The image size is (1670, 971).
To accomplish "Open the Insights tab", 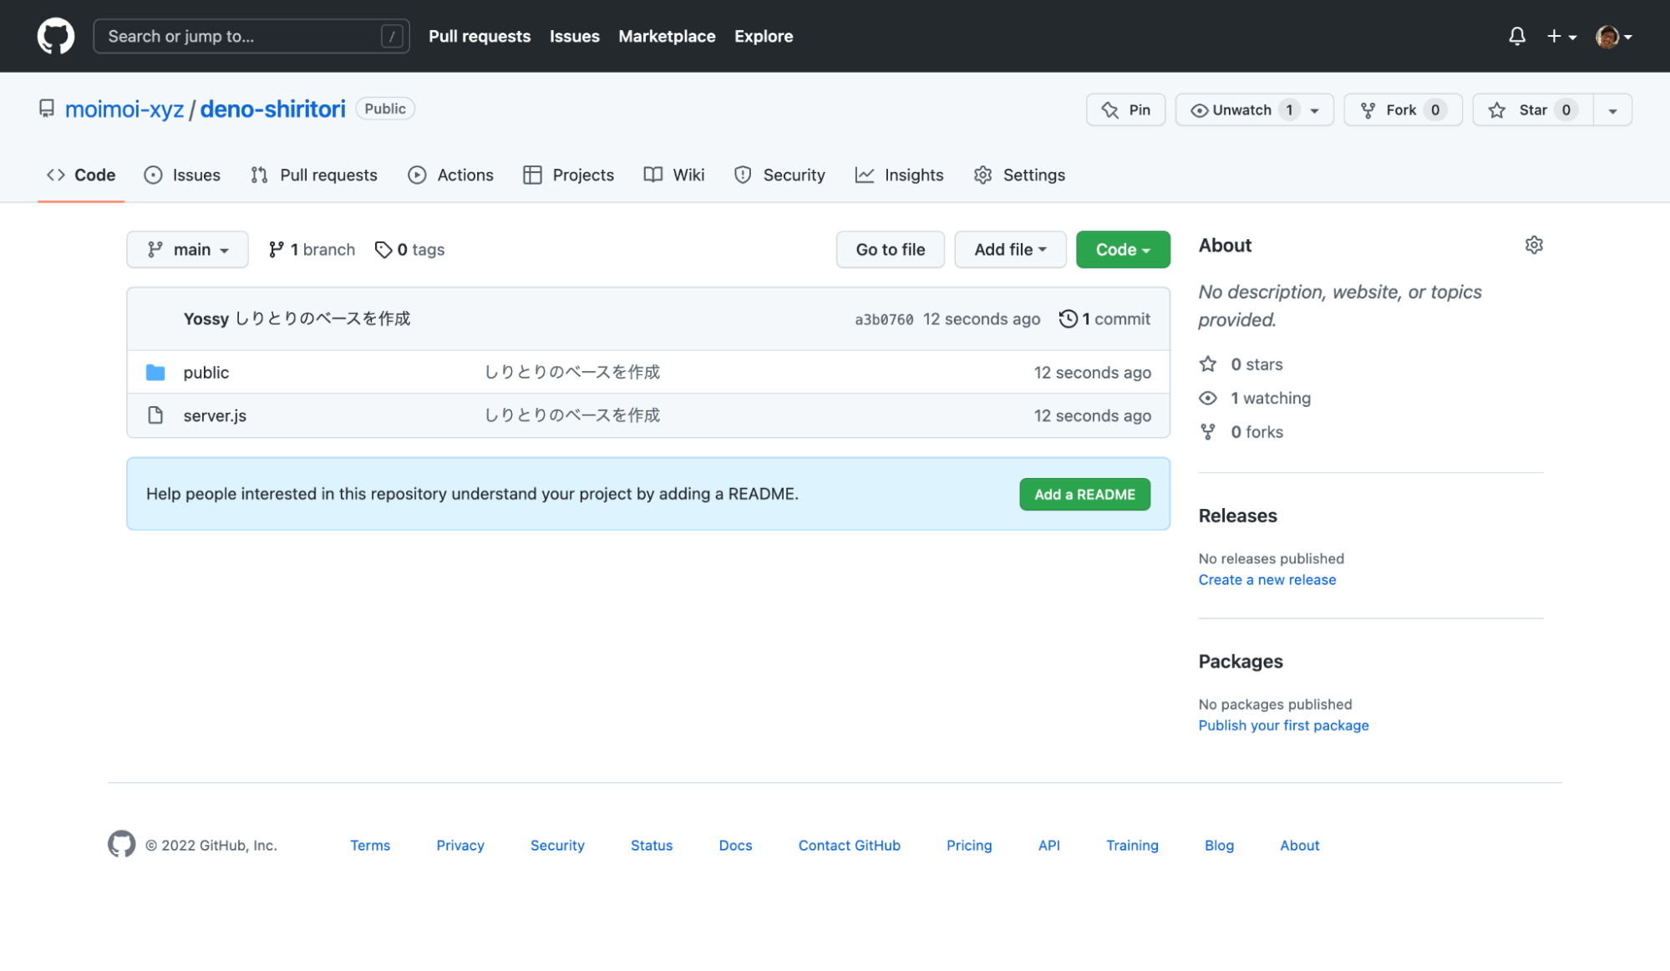I will pos(900,175).
